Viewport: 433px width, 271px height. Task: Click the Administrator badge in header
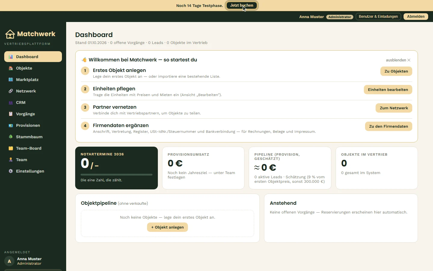[340, 17]
